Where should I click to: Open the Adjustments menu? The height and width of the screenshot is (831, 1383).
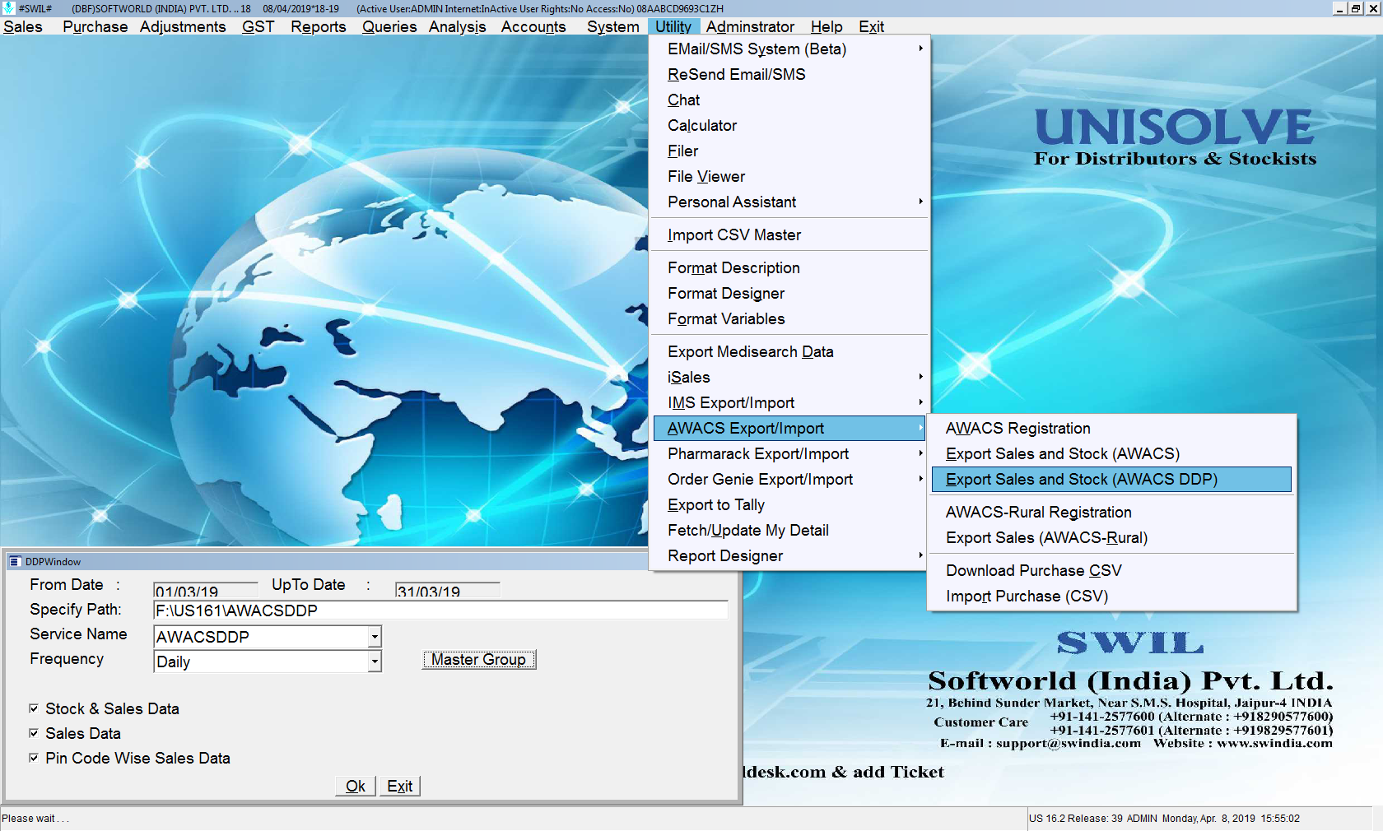tap(183, 26)
